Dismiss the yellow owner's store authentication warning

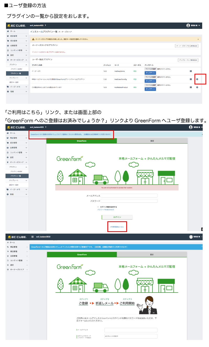coord(198,39)
